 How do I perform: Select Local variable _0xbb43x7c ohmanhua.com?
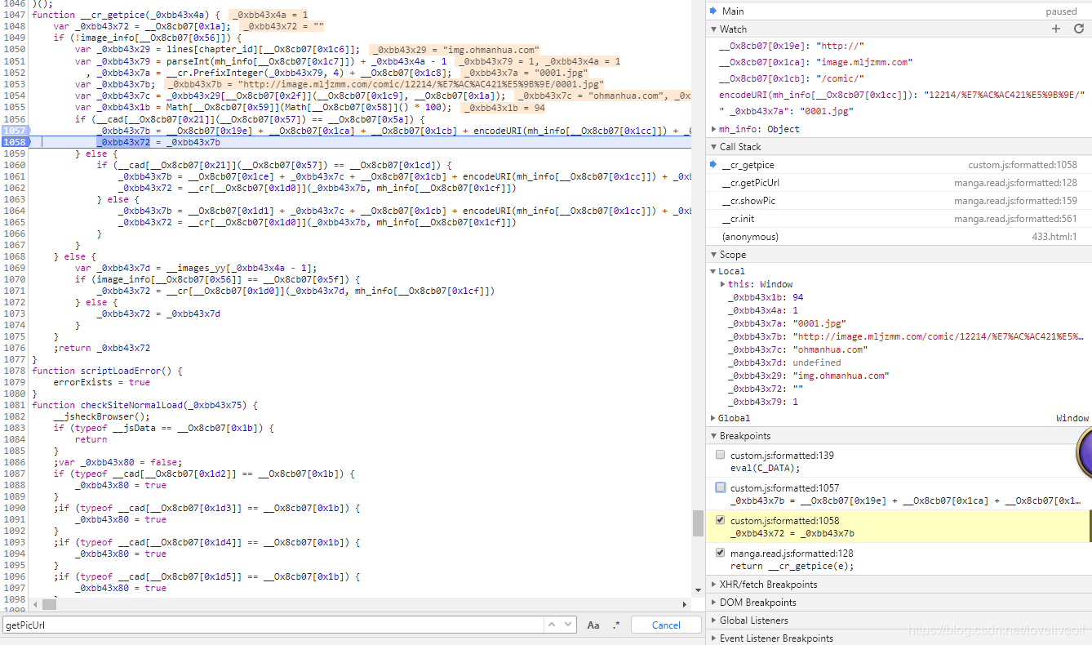(x=798, y=349)
